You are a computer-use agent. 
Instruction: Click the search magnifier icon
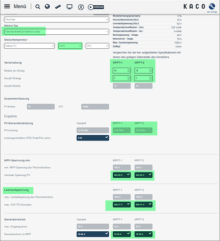pos(38,7)
